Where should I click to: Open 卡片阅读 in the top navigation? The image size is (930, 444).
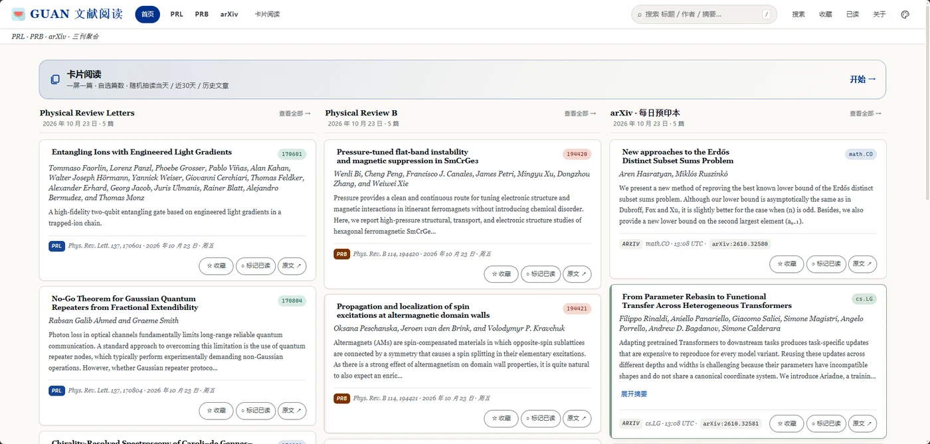tap(267, 14)
